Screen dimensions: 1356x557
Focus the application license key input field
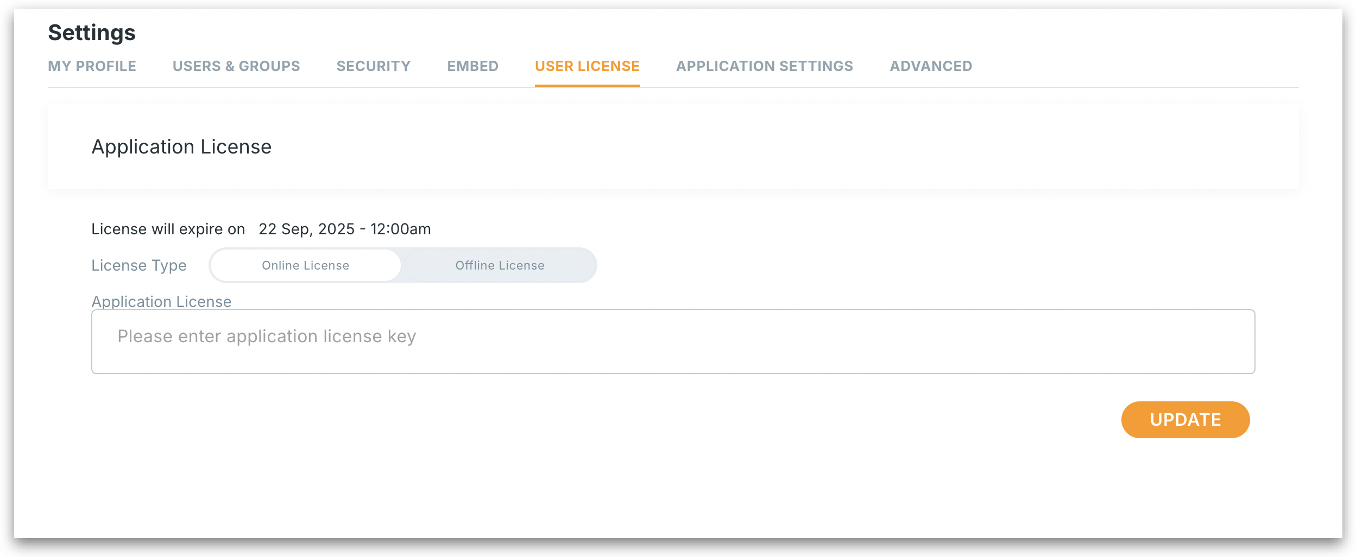click(x=673, y=342)
